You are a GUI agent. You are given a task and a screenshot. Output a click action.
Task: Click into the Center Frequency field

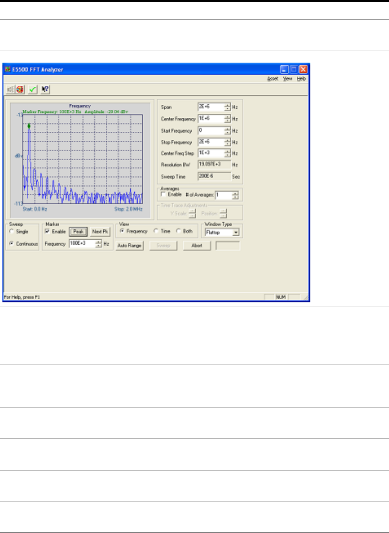pos(211,119)
